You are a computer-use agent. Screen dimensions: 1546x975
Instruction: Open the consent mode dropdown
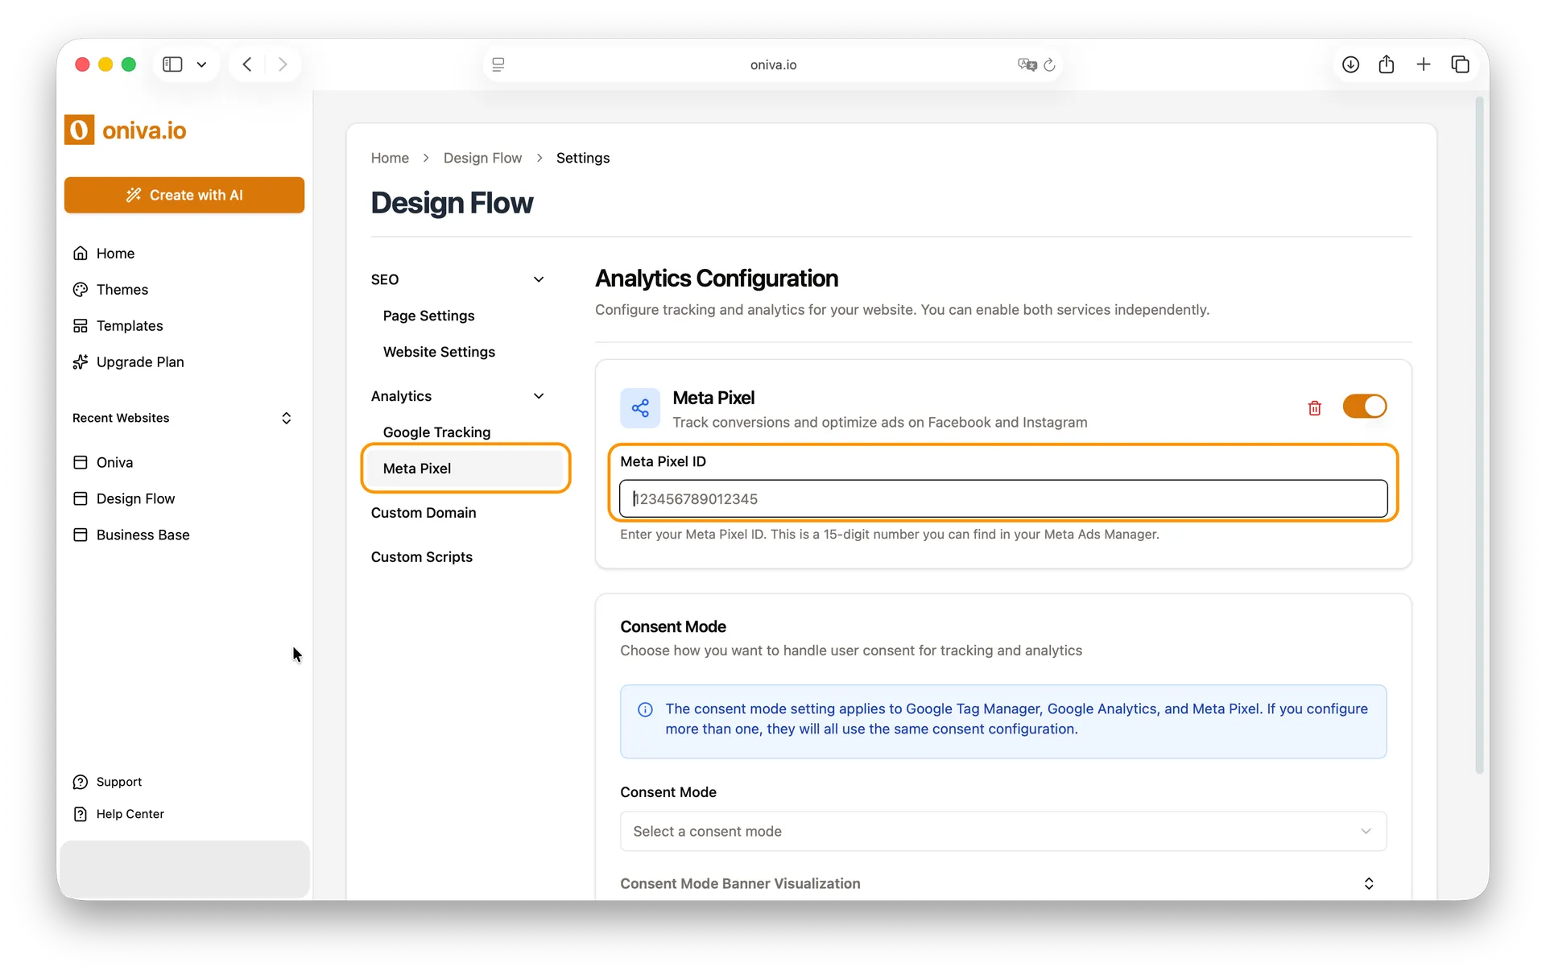coord(1002,831)
